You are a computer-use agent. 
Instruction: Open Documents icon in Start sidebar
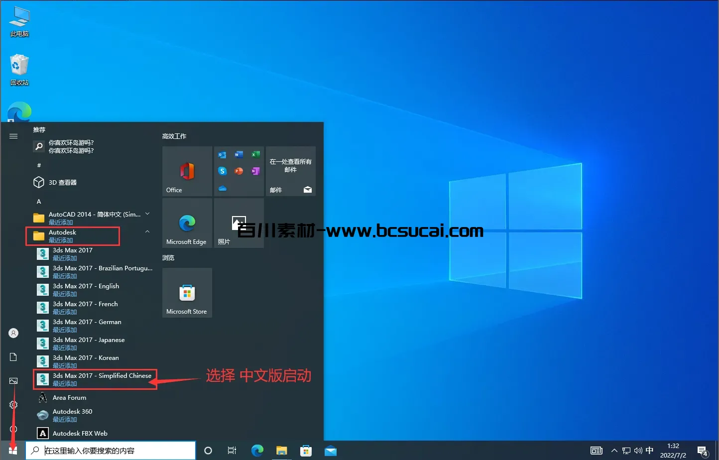[13, 357]
